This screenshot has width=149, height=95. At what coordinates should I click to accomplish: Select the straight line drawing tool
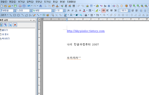(x=11, y=15)
